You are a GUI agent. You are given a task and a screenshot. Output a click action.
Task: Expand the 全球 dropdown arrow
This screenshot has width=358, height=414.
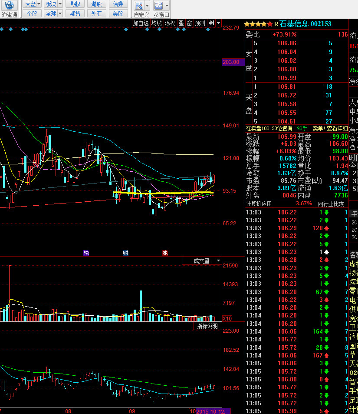[x=60, y=13]
